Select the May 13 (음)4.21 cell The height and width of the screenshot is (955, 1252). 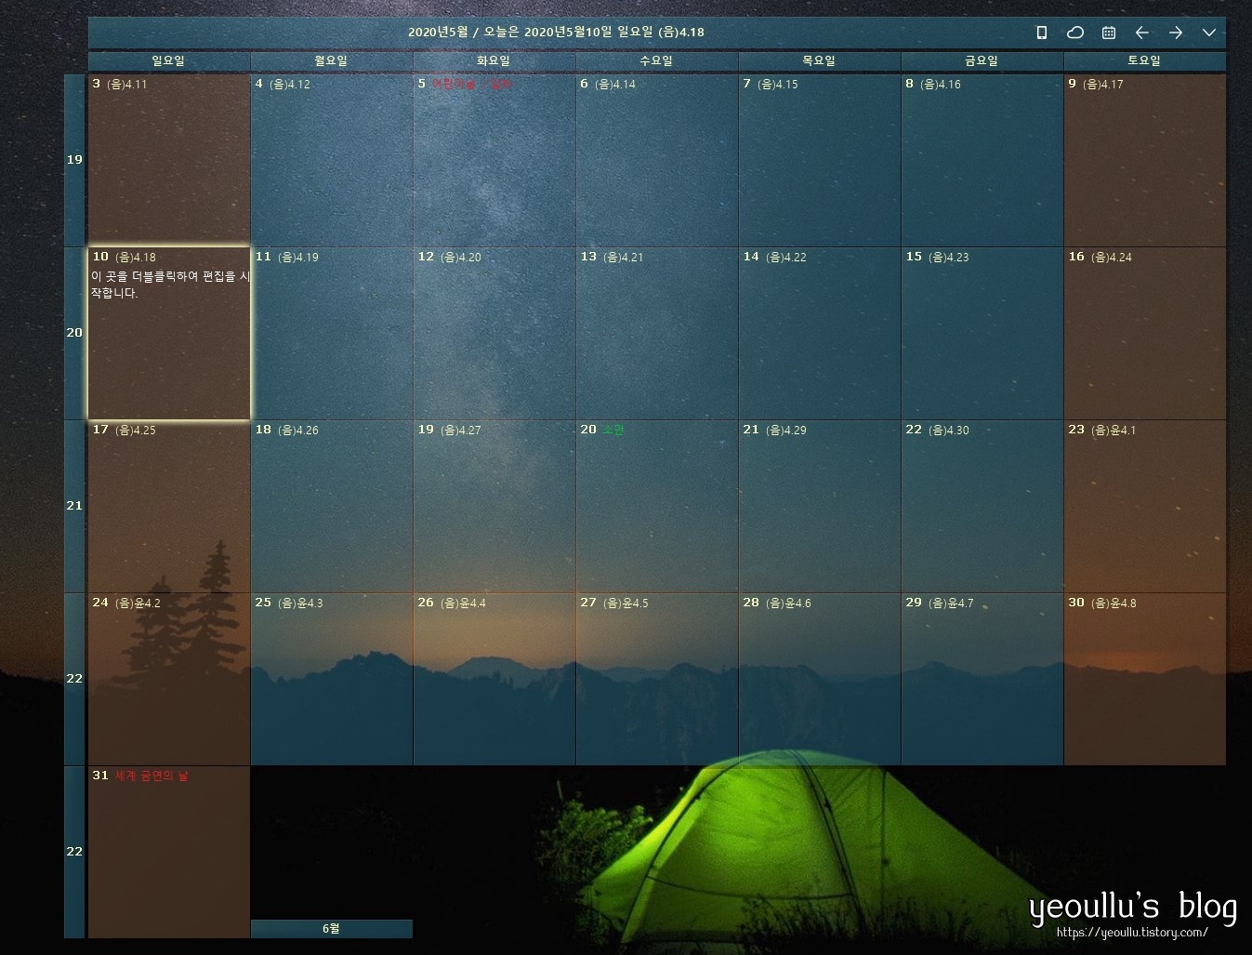pos(657,333)
